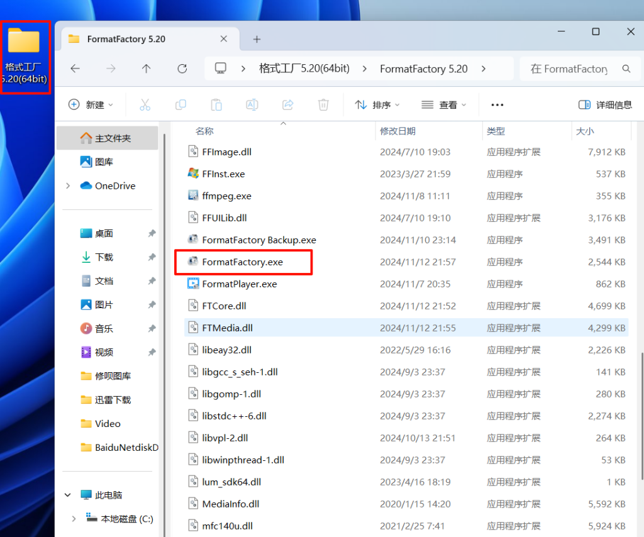Sort by the 类型 column header
Viewport: 644px width, 537px height.
(496, 131)
